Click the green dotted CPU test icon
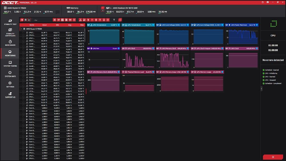Image resolution: width=286 pixels, height=161 pixels. click(273, 24)
